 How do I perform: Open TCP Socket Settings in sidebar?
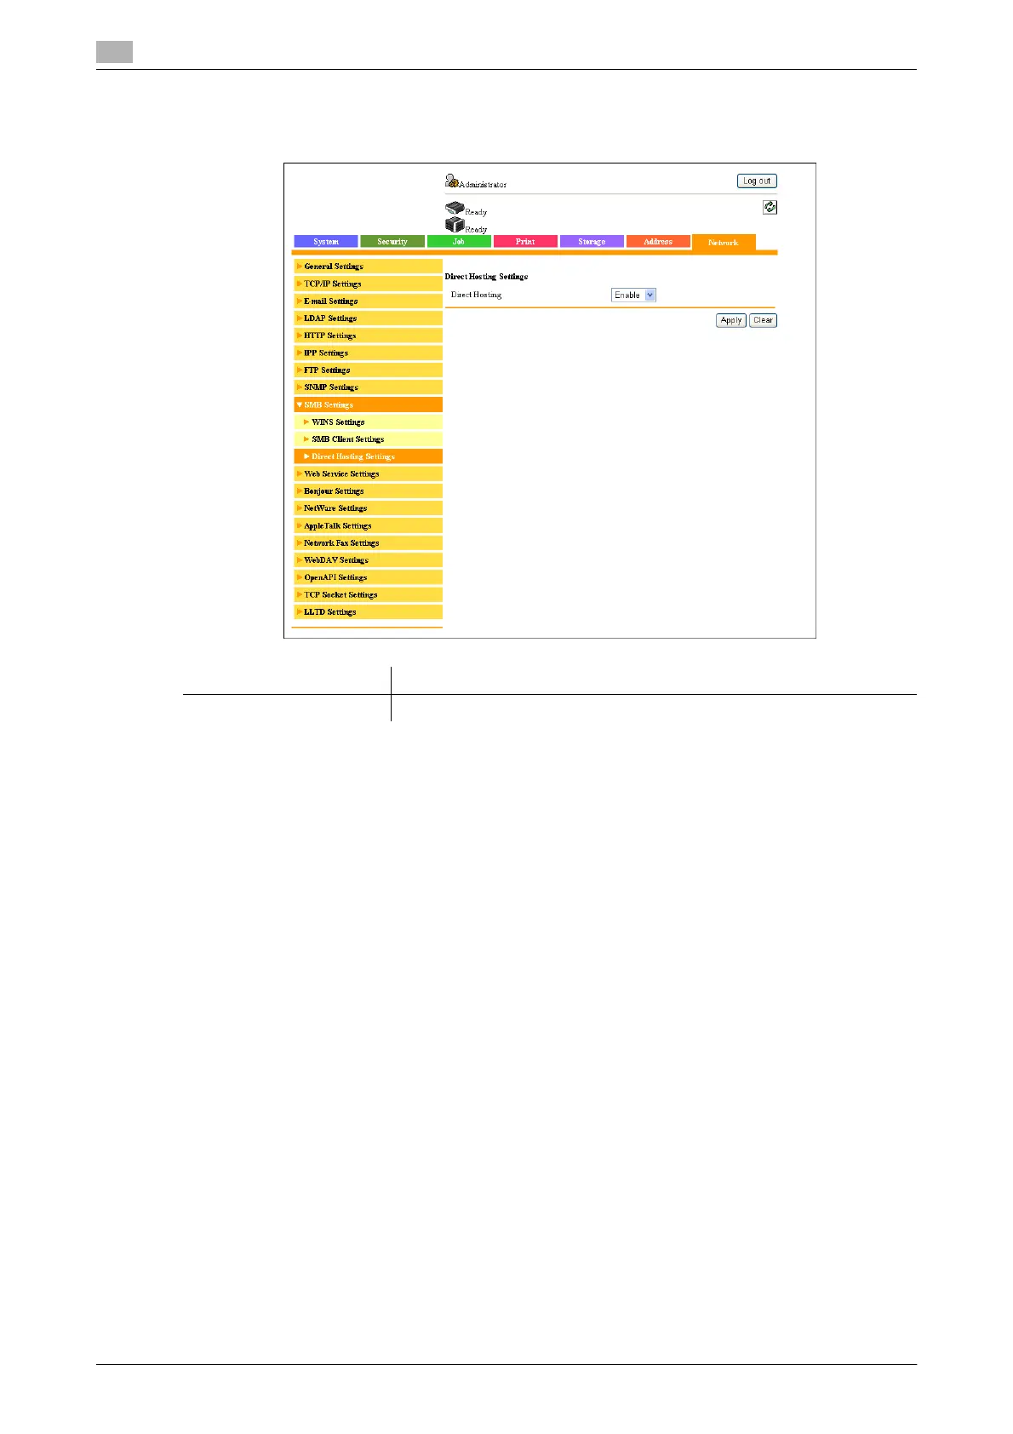[x=368, y=594]
